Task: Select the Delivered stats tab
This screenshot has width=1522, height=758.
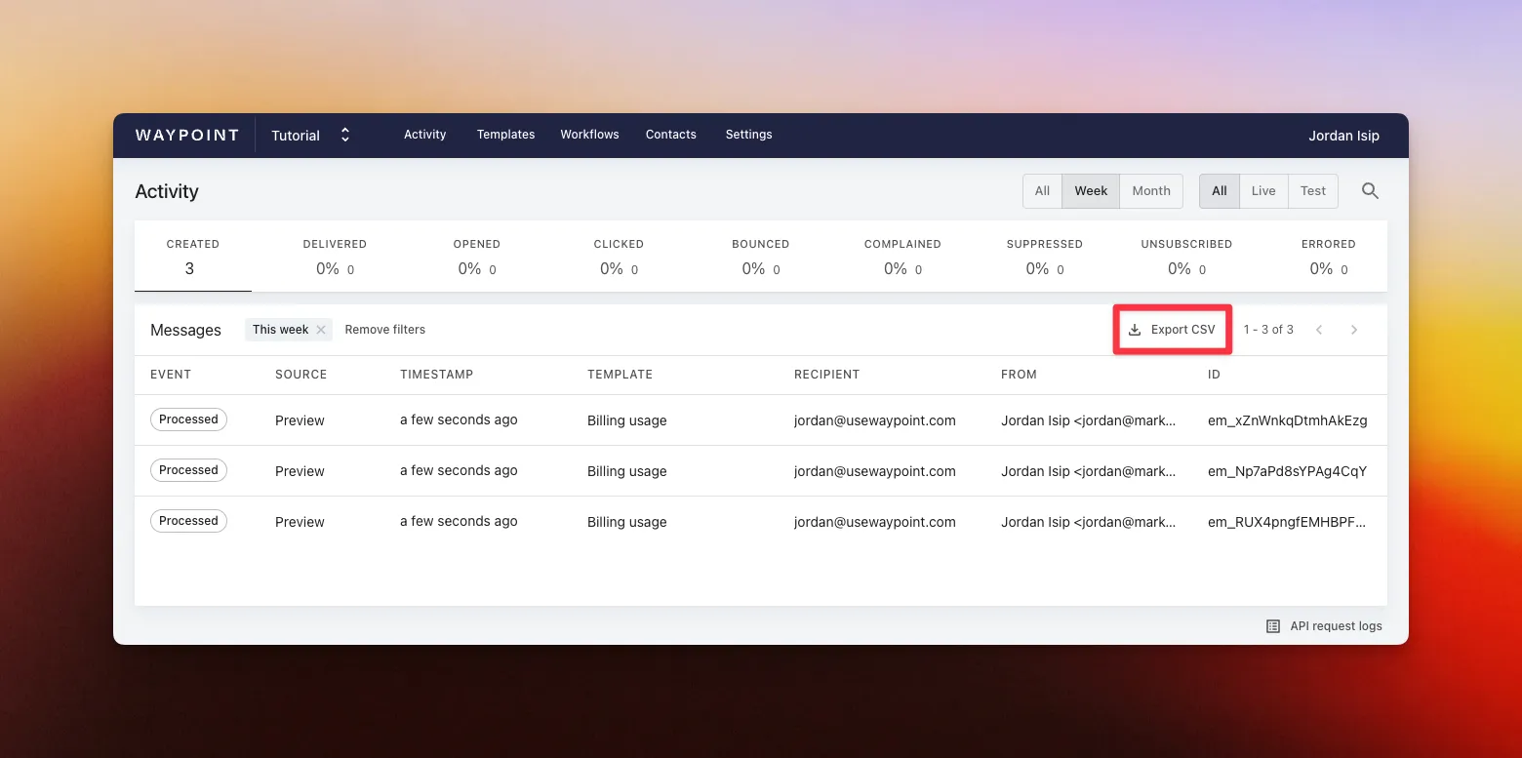Action: click(335, 257)
